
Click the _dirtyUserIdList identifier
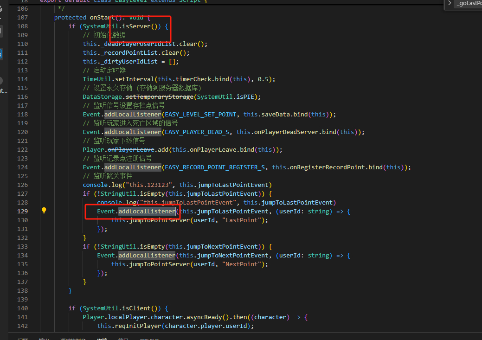pyautogui.click(x=129, y=62)
